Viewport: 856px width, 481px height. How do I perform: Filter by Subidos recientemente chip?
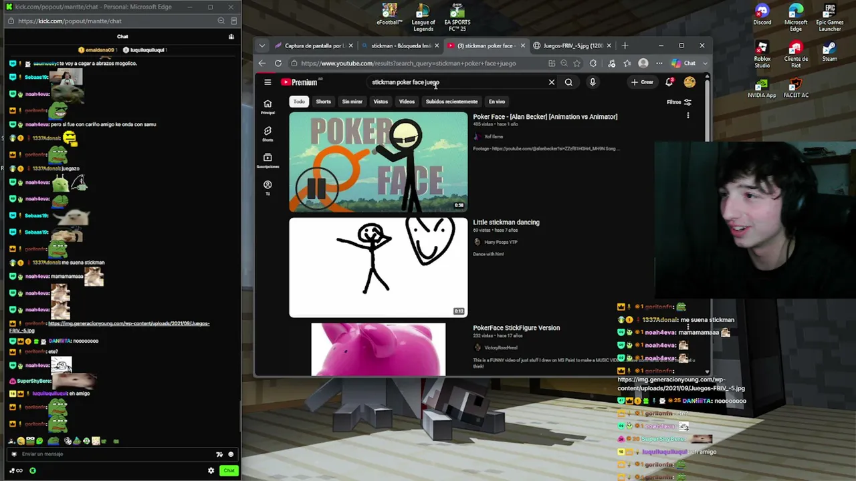click(451, 102)
